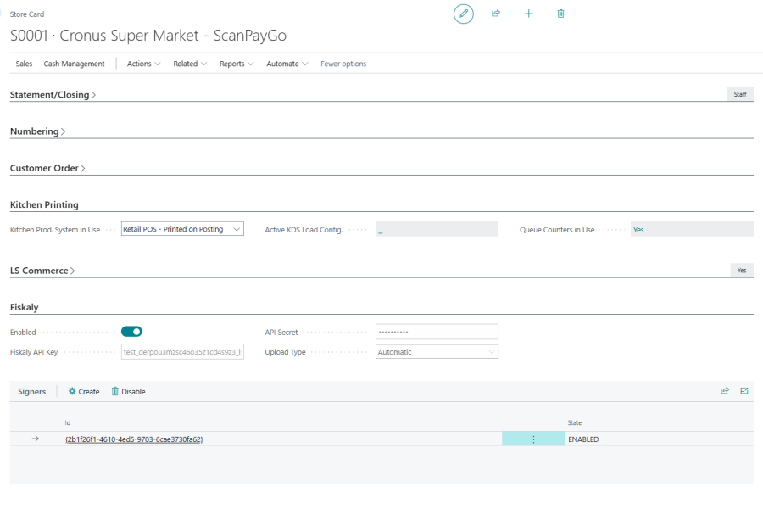Click the pencil edit icon
Screen dimensions: 763x509
pyautogui.click(x=464, y=14)
